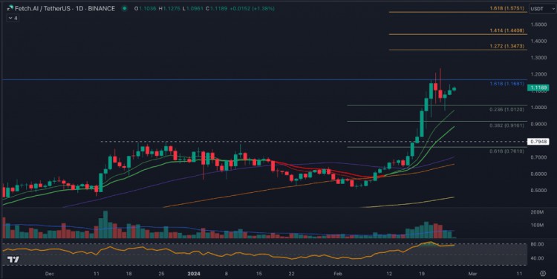Click the current price tag 1.1189
Screen dimensions: 557x279
[x=538, y=88]
